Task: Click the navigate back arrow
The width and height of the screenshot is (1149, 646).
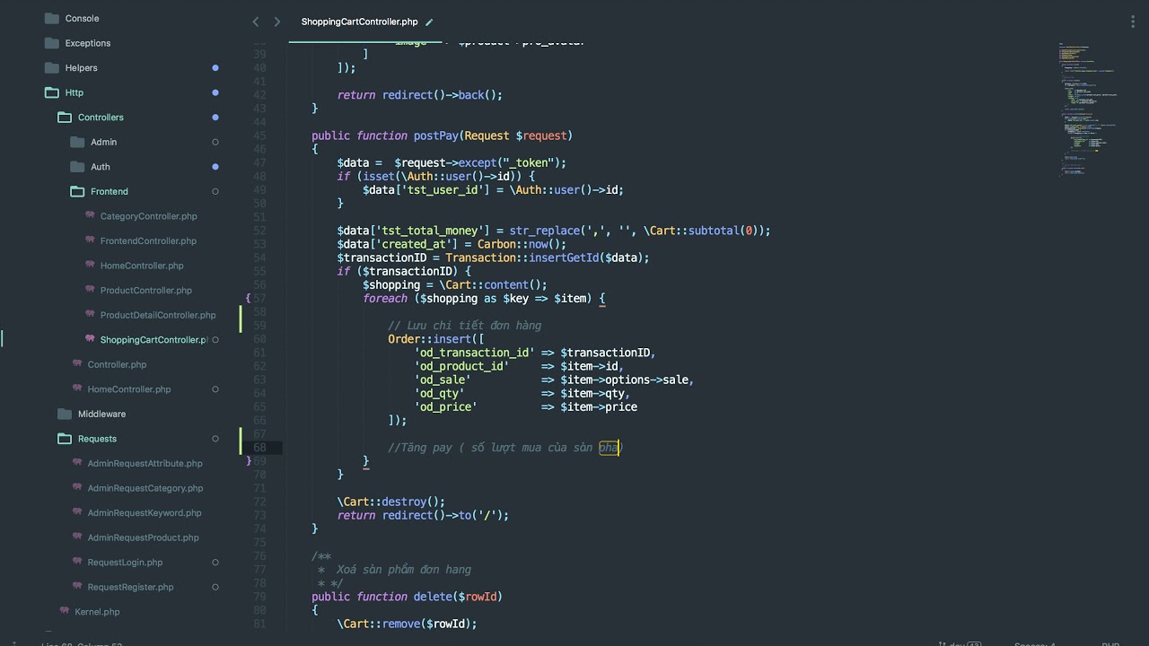Action: pos(256,22)
